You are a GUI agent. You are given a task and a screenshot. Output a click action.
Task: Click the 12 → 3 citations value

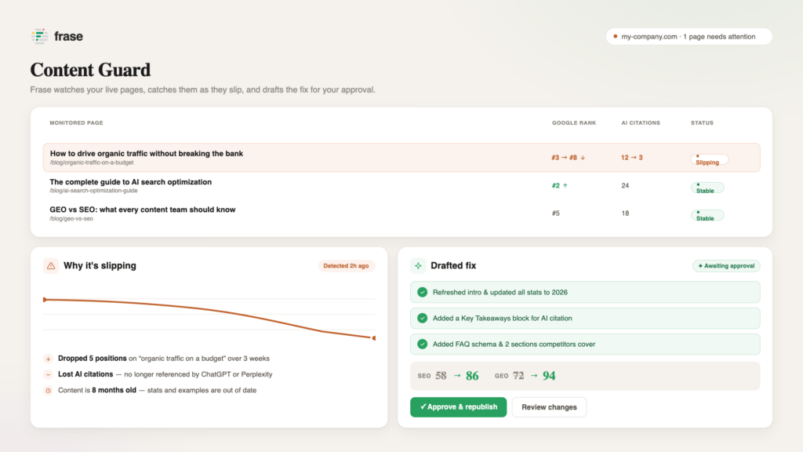[631, 157]
